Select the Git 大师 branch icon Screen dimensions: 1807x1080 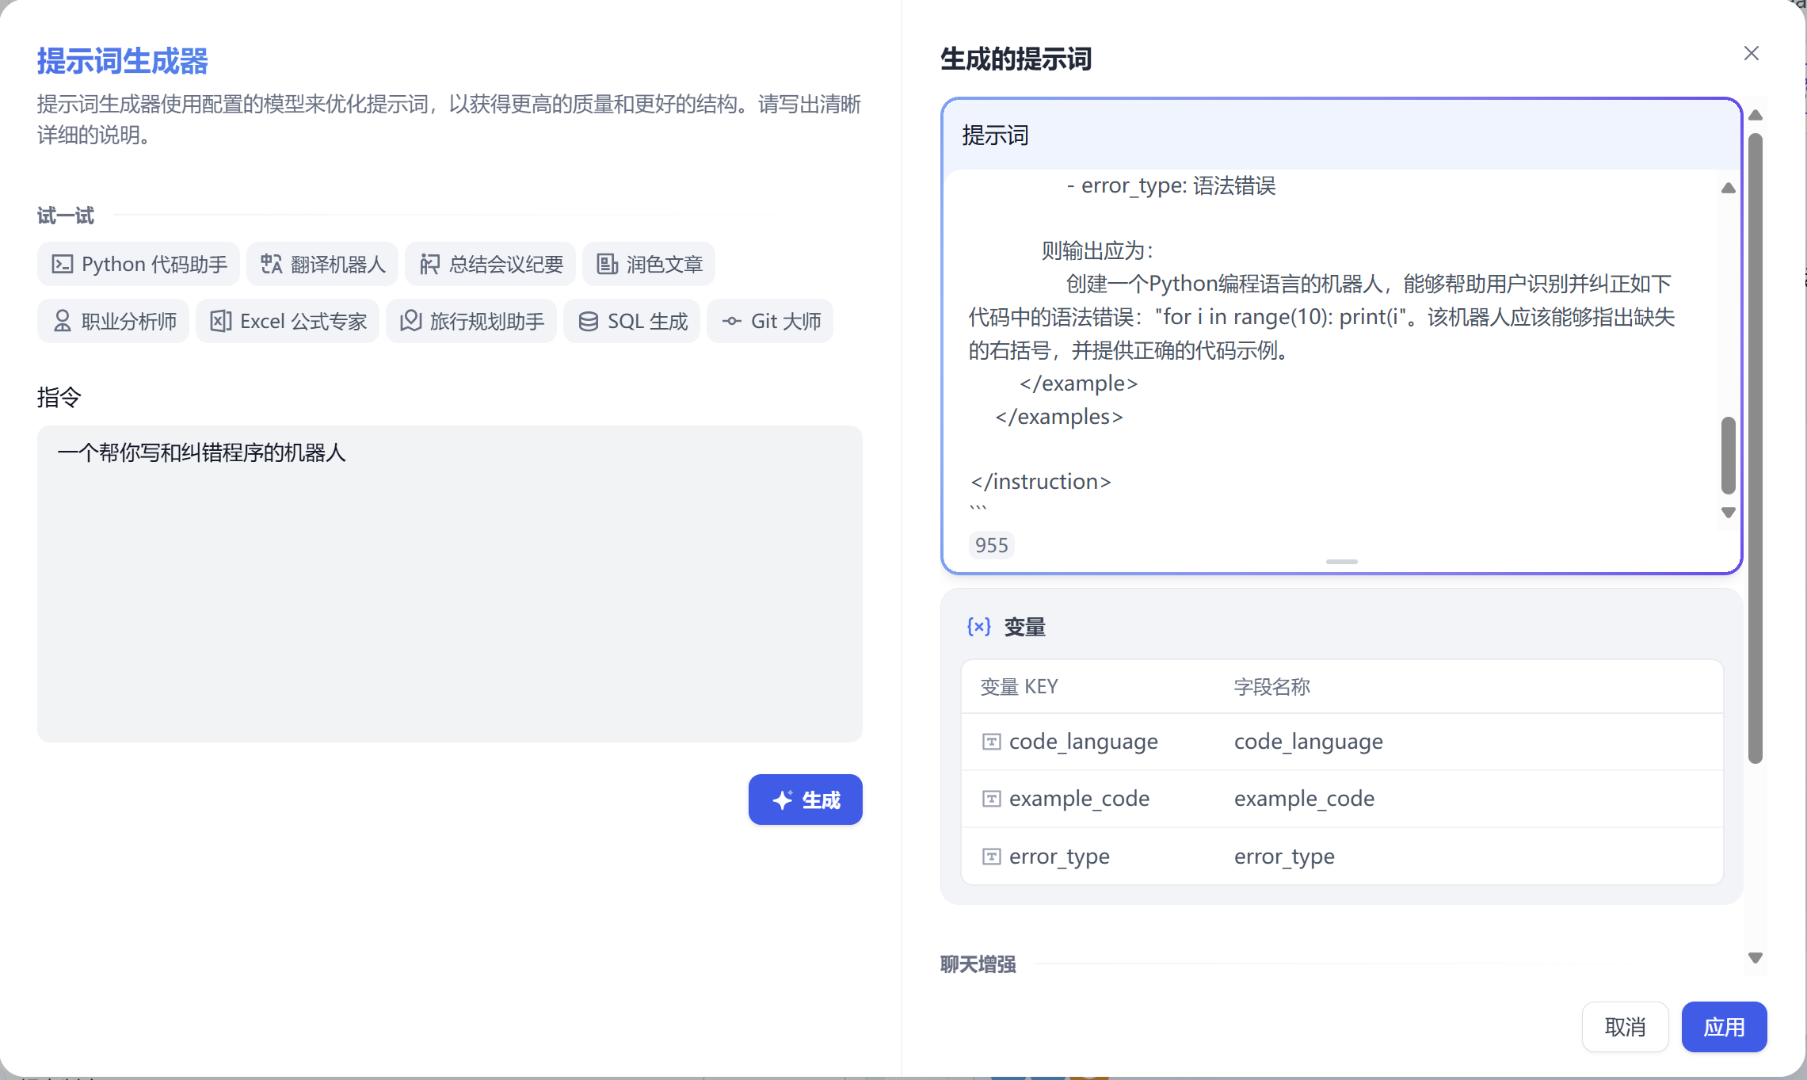coord(732,321)
